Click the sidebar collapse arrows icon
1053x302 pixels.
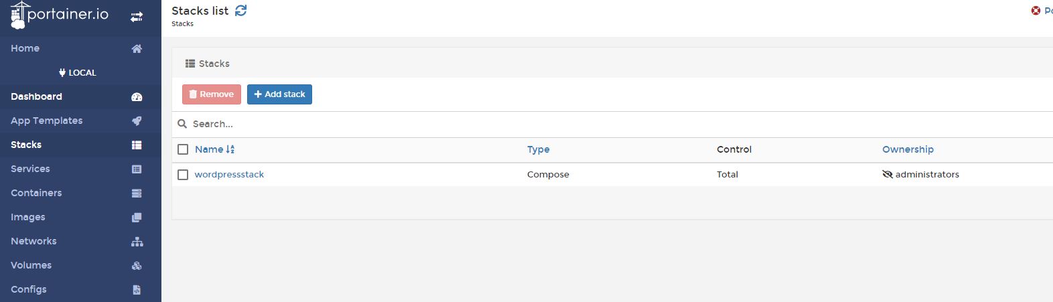point(137,17)
